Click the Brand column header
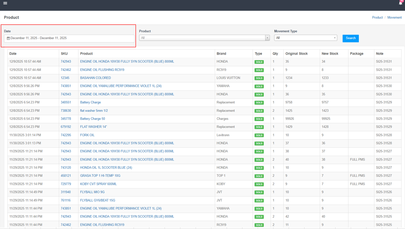 221,54
